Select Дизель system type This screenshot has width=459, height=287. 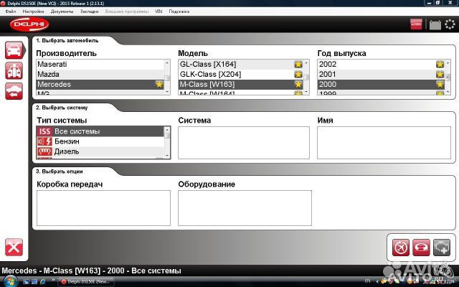[100, 151]
